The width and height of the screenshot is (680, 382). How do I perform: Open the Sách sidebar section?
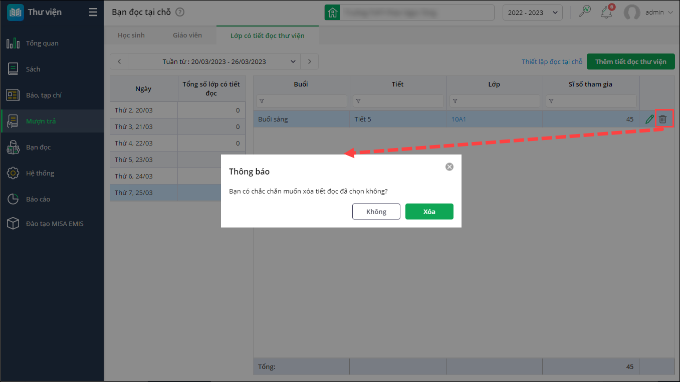point(52,69)
